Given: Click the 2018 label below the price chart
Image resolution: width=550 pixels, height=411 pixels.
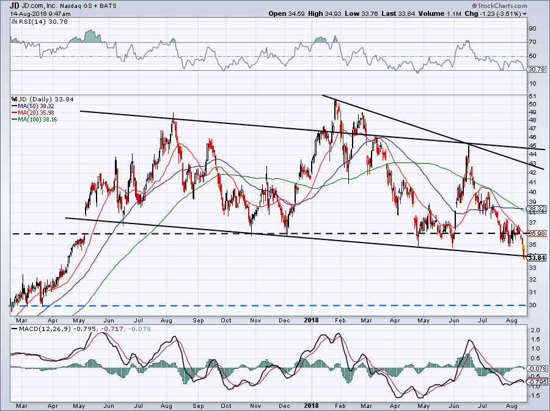Looking at the screenshot, I should click(x=311, y=320).
